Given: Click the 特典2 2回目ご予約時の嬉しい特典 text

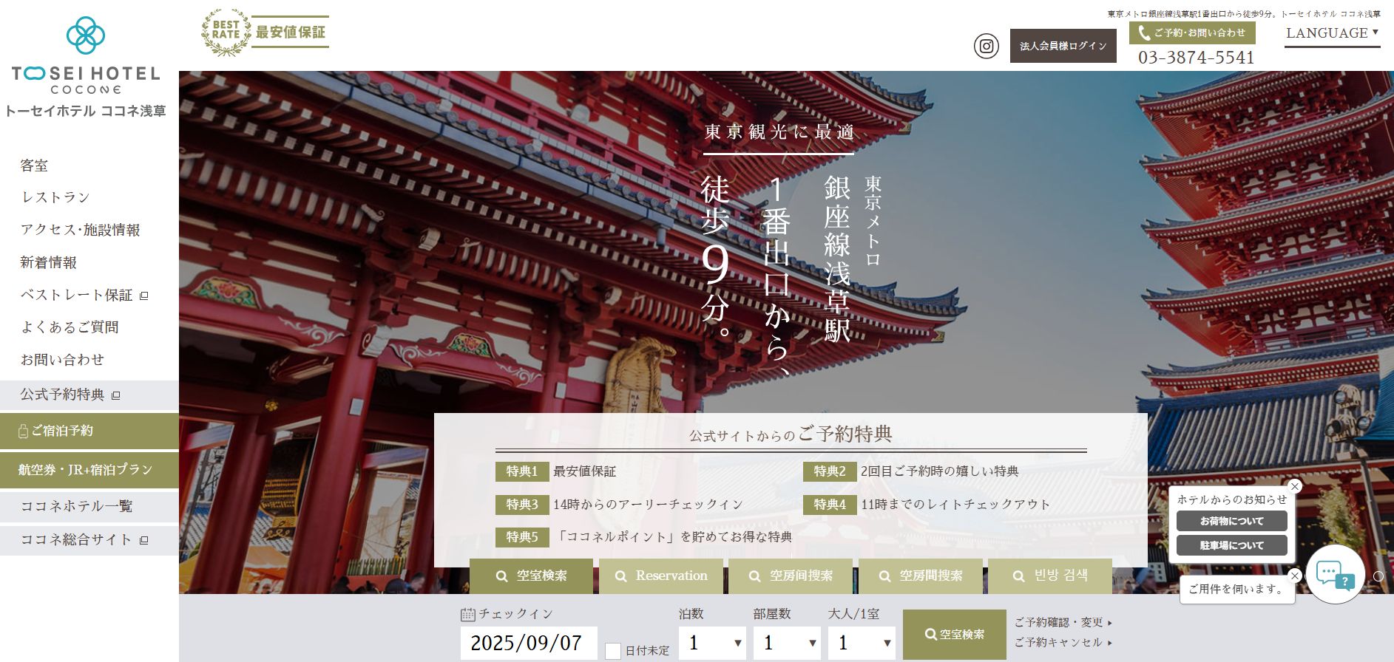Looking at the screenshot, I should (940, 471).
